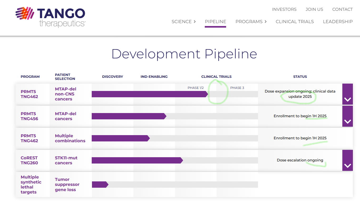Open the Join Us link

pyautogui.click(x=314, y=9)
